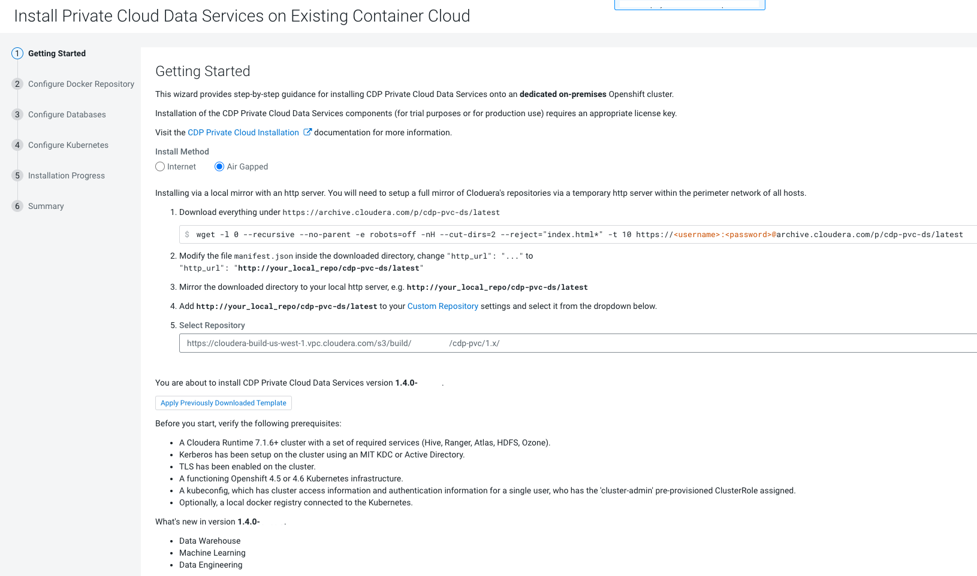Go to Configure Docker Repository step
The image size is (977, 576).
(x=81, y=84)
